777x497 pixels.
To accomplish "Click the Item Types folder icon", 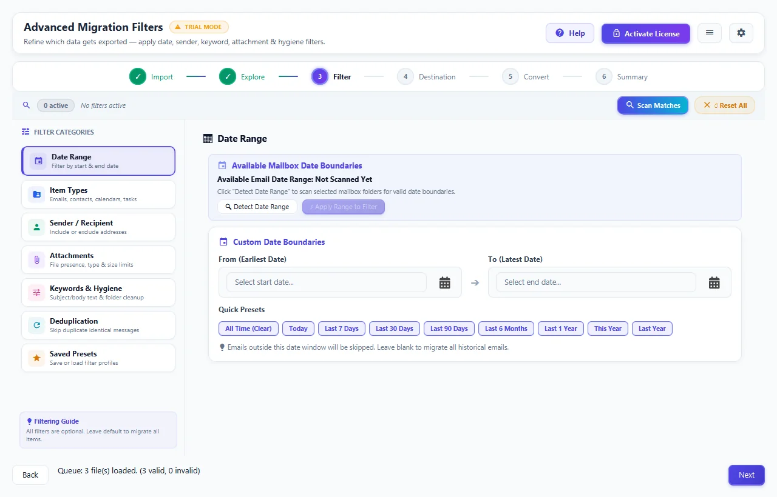I will point(37,195).
